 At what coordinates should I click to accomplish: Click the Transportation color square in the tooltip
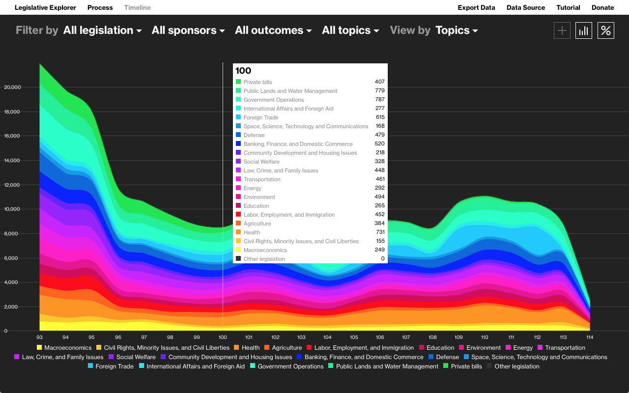tap(239, 179)
